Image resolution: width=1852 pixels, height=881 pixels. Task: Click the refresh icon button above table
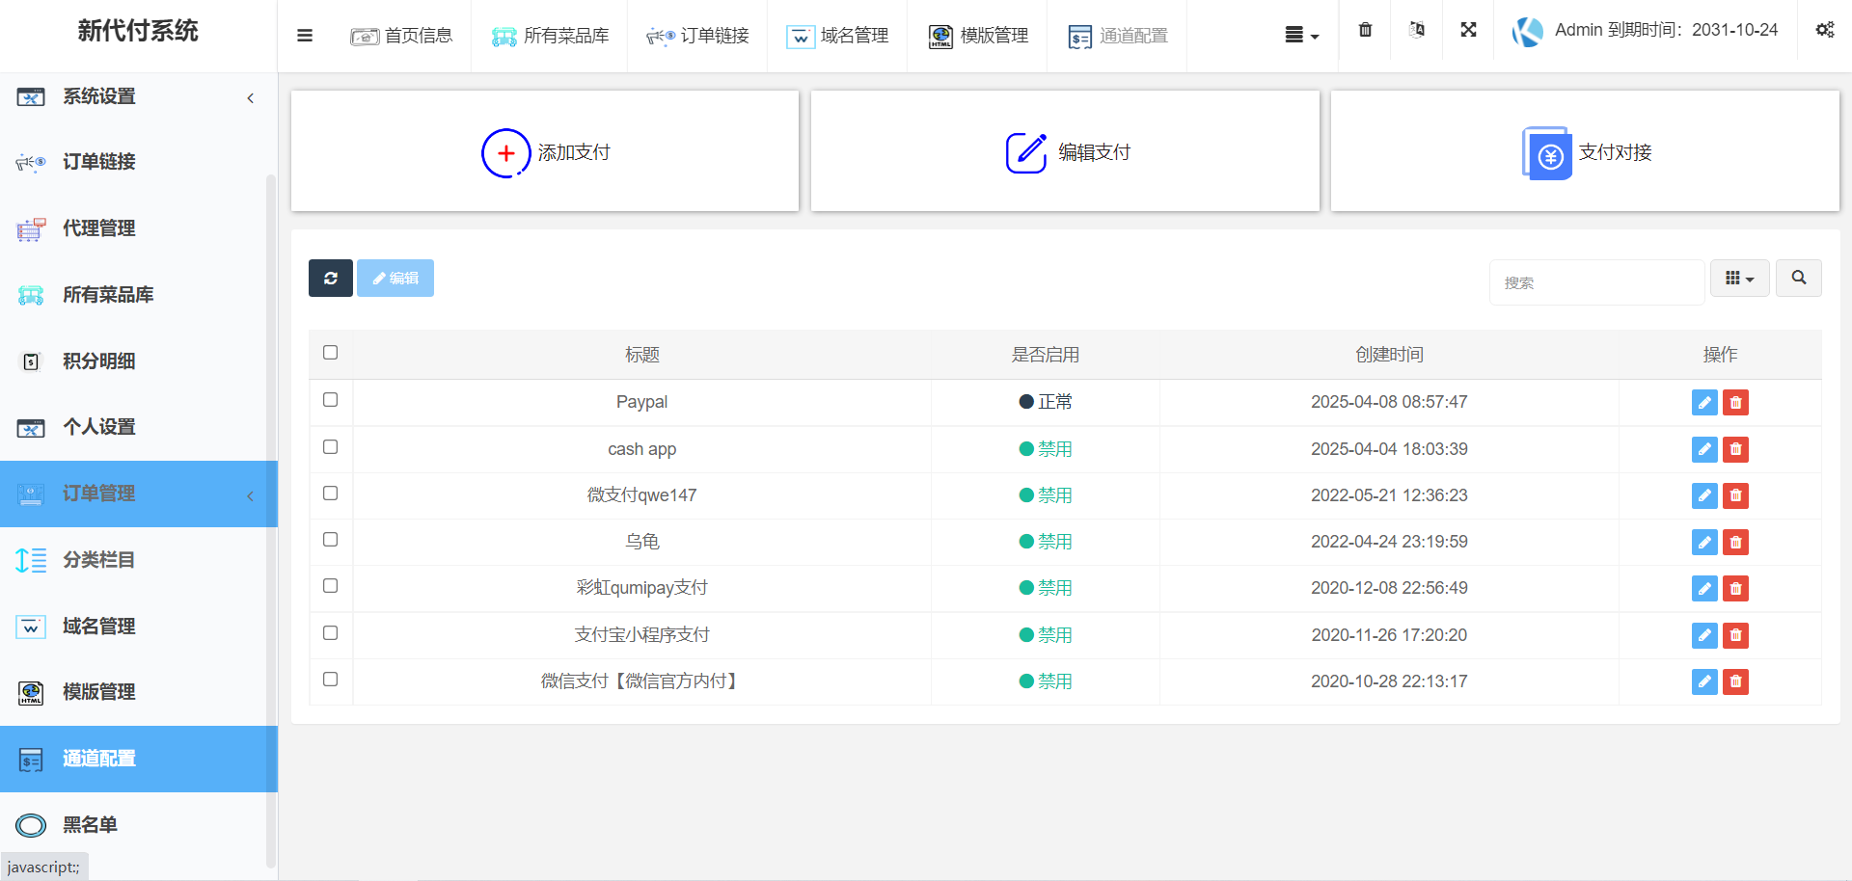tap(331, 279)
